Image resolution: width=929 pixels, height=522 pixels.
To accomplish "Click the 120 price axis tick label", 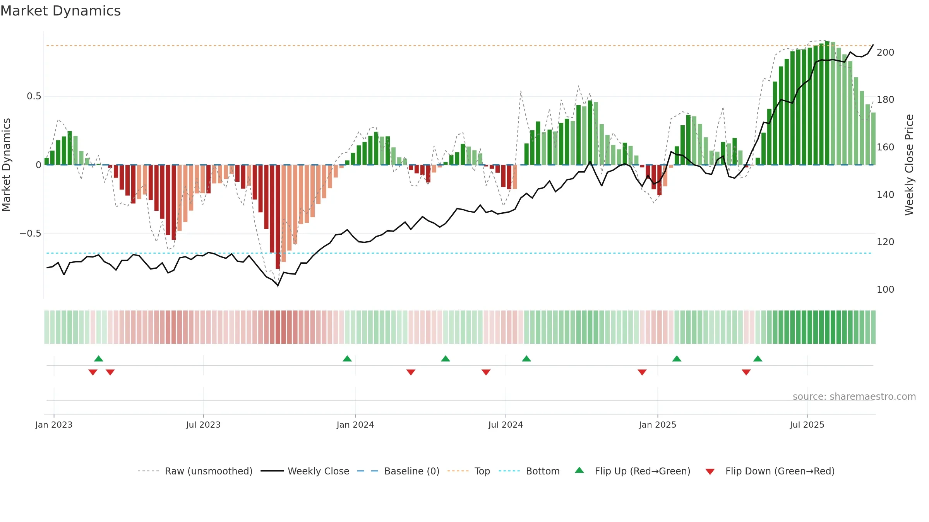I will (x=886, y=242).
